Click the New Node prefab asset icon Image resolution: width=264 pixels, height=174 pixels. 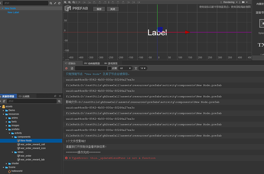click(18, 141)
